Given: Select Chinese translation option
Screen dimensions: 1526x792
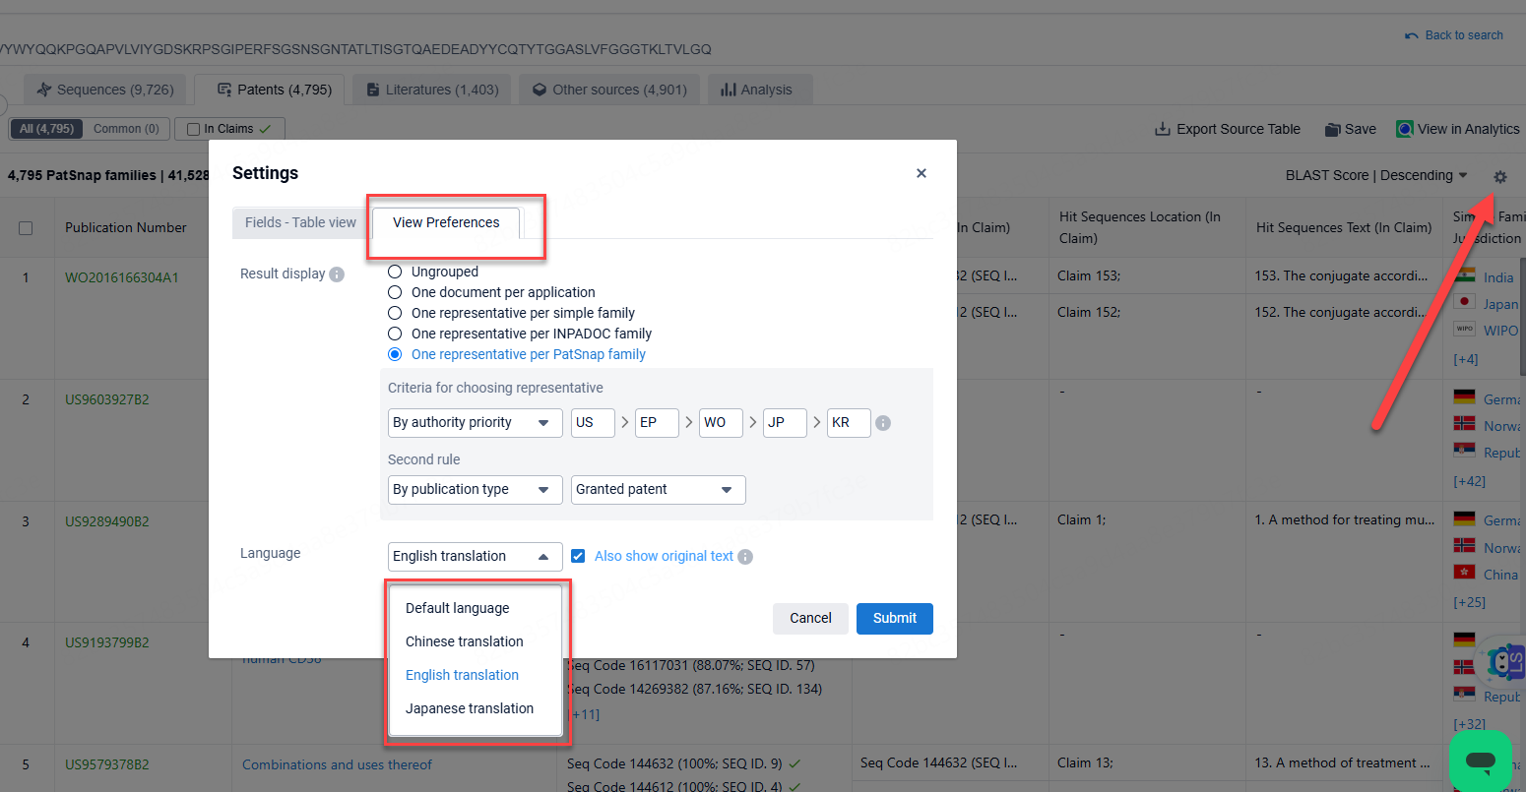Looking at the screenshot, I should click(465, 641).
